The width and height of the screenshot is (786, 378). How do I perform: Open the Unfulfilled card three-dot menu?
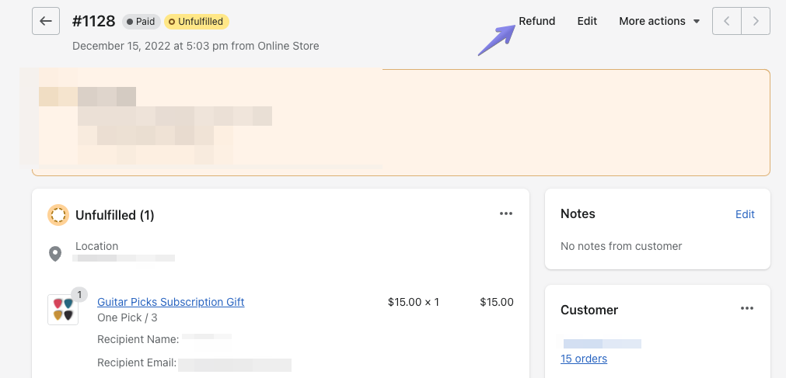click(506, 213)
